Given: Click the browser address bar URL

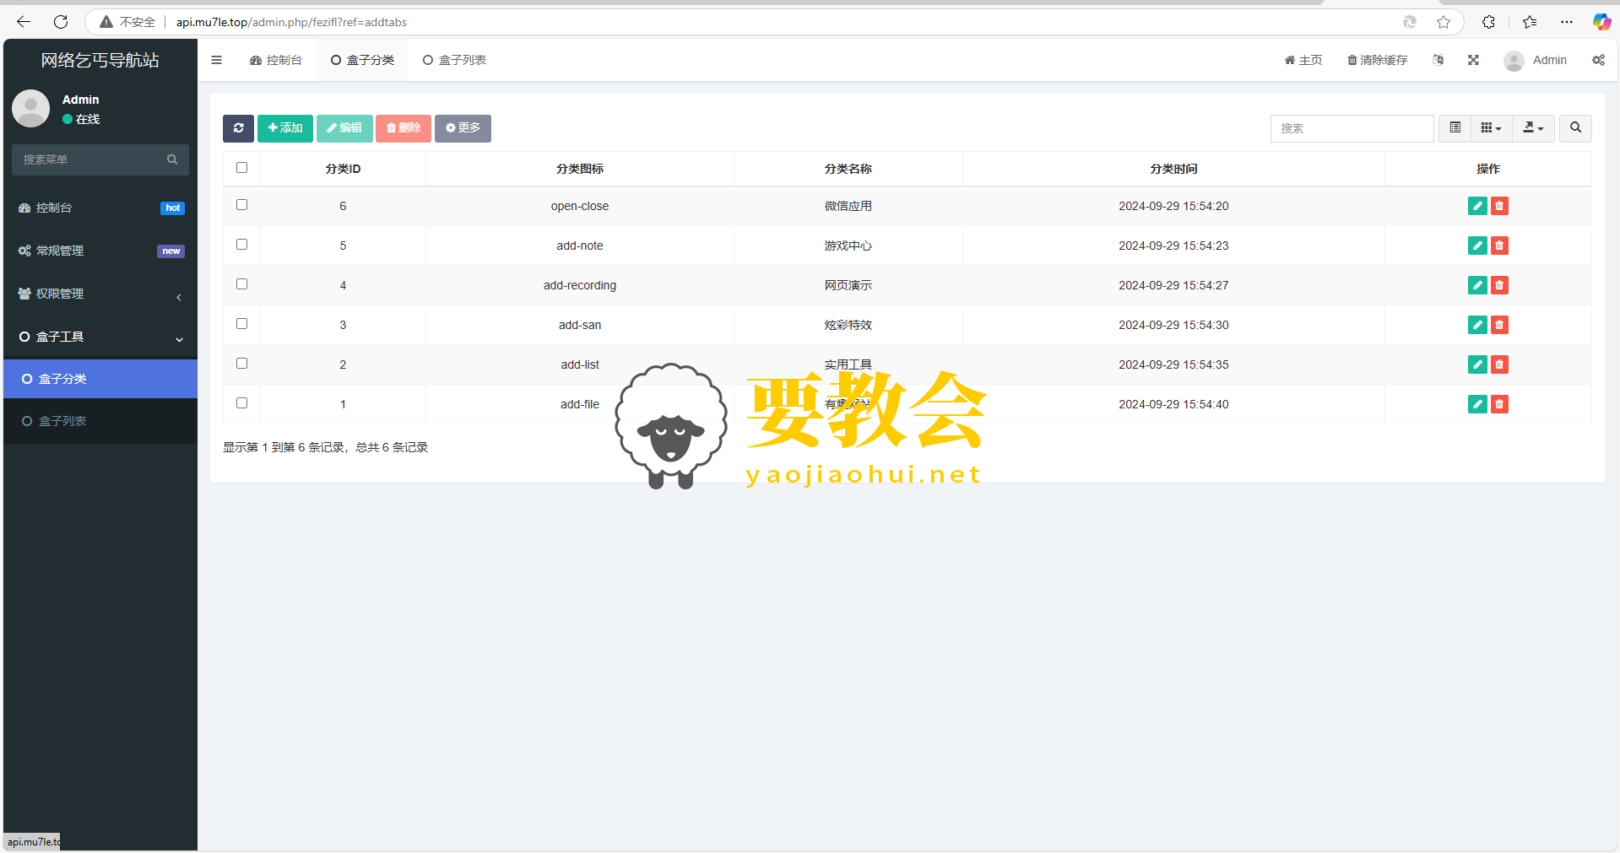Looking at the screenshot, I should (x=291, y=22).
